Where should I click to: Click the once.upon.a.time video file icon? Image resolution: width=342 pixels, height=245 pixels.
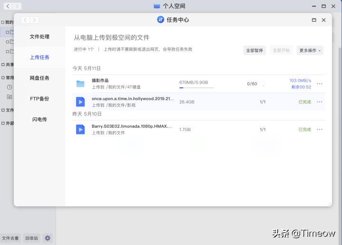click(80, 102)
